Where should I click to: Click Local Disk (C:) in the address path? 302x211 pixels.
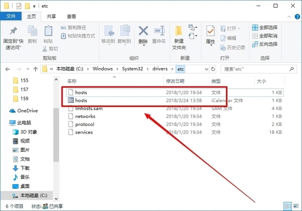click(x=70, y=69)
